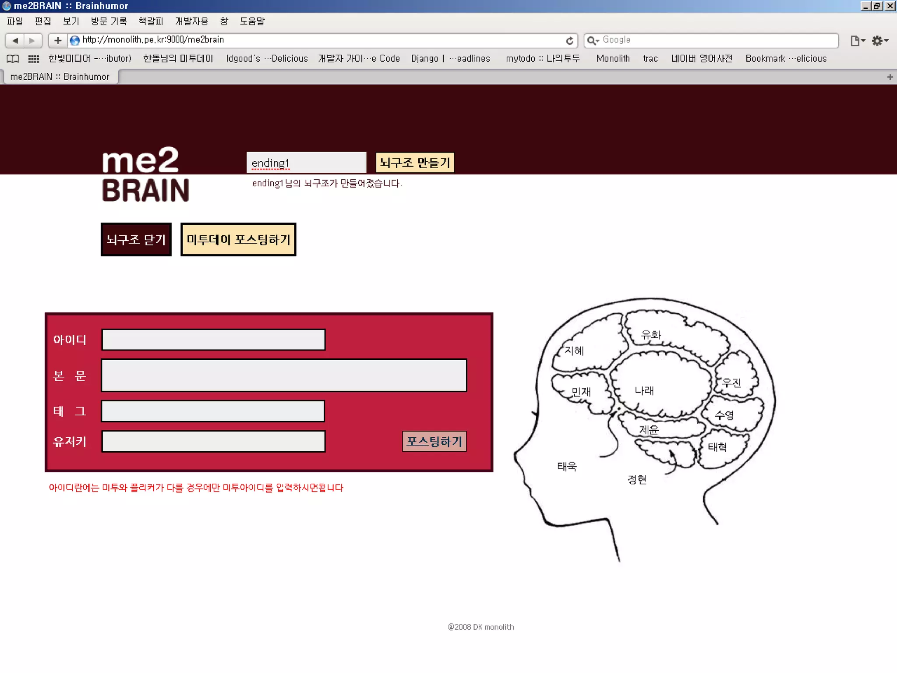Image resolution: width=897 pixels, height=673 pixels.
Task: Open the 개발자용 menu
Action: click(x=191, y=21)
